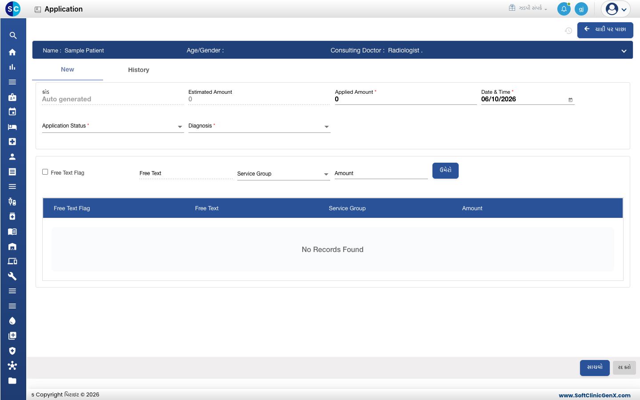Click the bed icon in sidebar
Screen dimensions: 640x400
12,127
